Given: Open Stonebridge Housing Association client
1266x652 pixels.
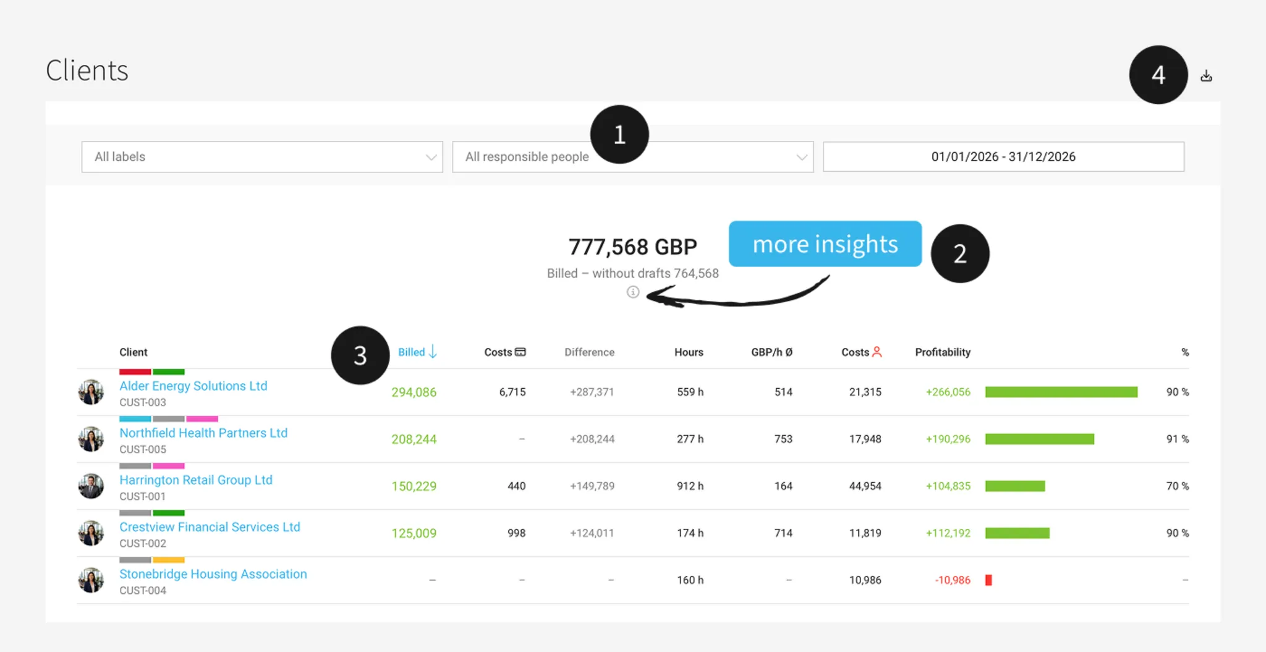Looking at the screenshot, I should point(213,574).
